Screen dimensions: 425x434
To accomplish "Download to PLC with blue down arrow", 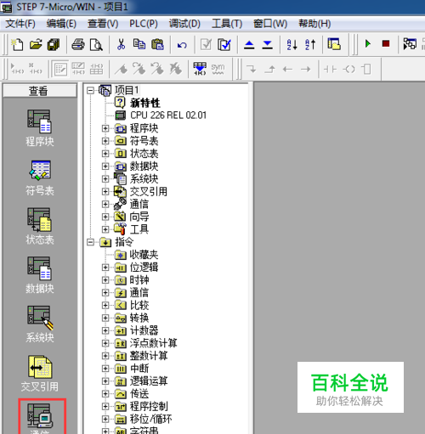I will pos(267,44).
